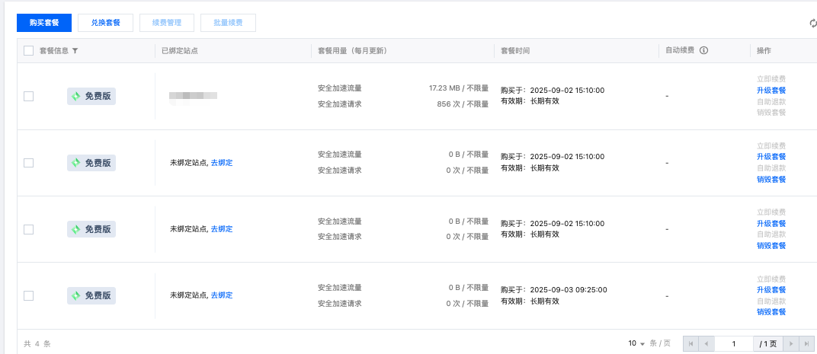Jump to last page using pagination icon
Screen dimensions: 817x354
click(807, 344)
